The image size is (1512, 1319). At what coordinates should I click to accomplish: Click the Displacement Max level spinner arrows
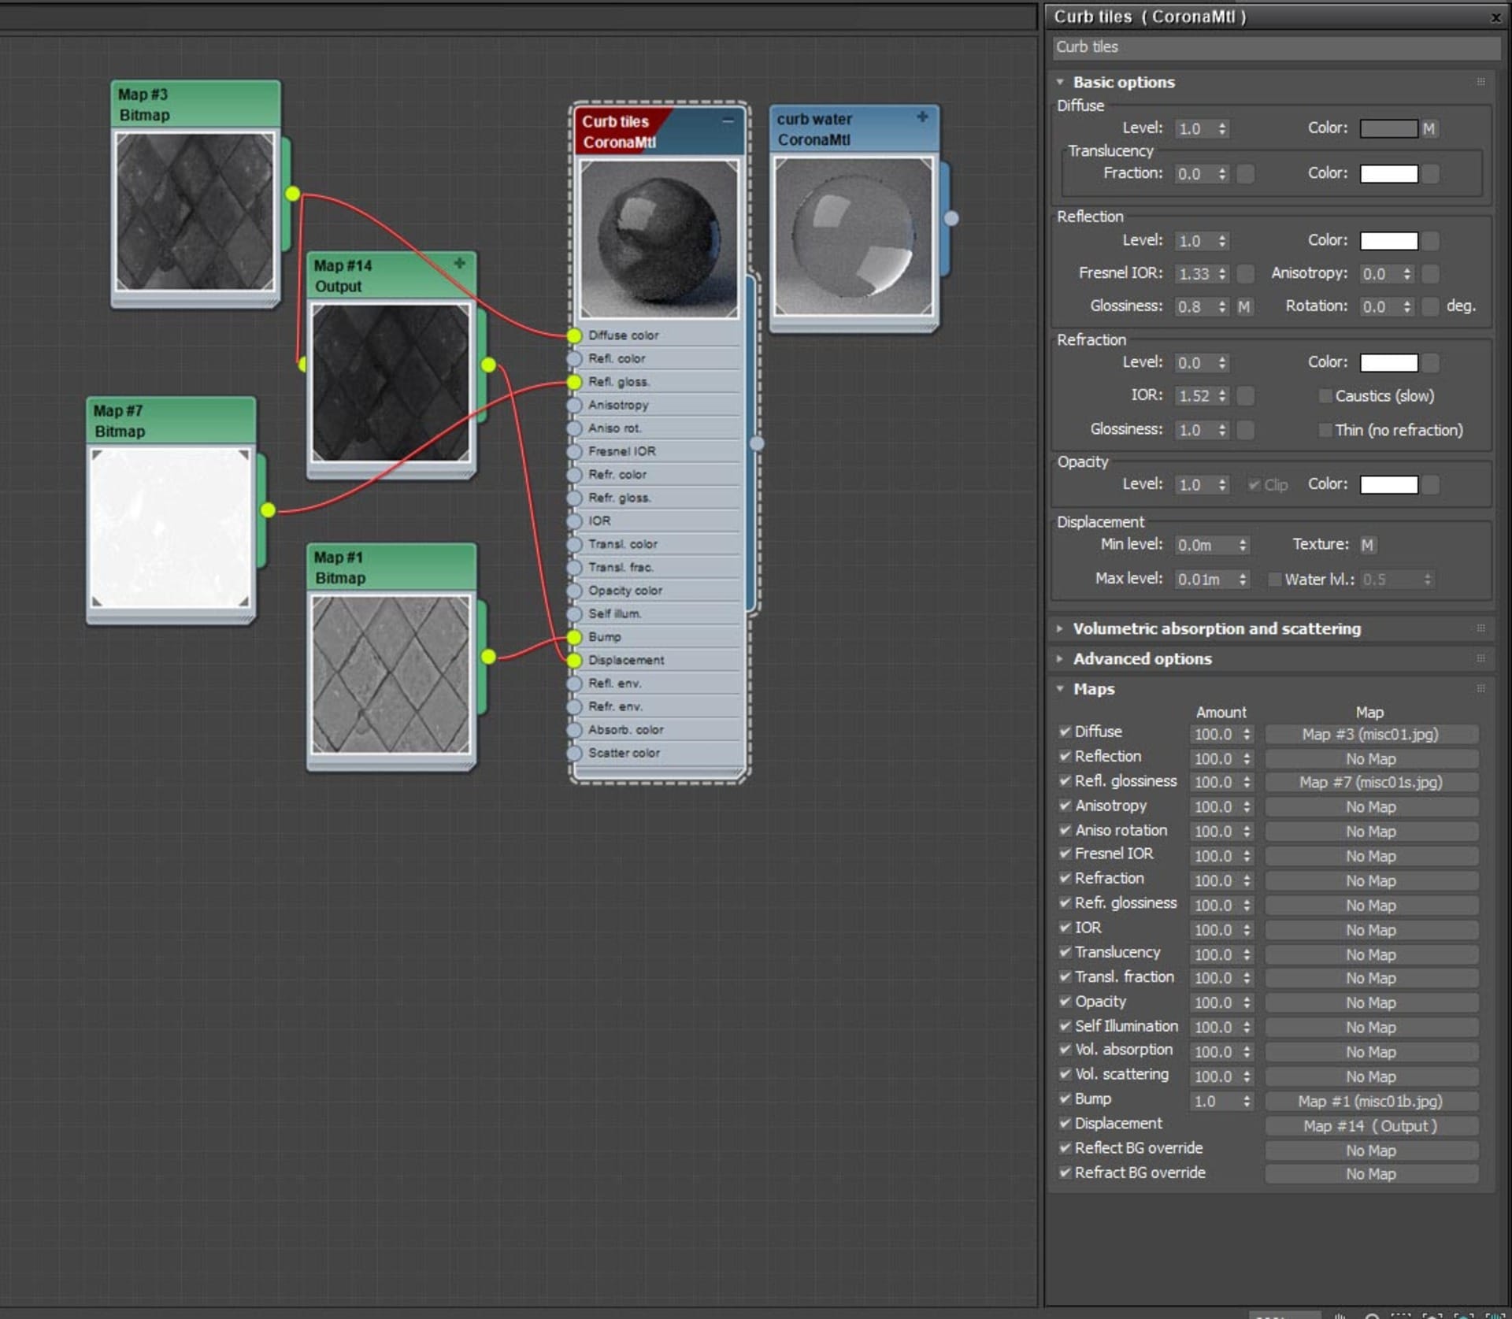tap(1243, 580)
